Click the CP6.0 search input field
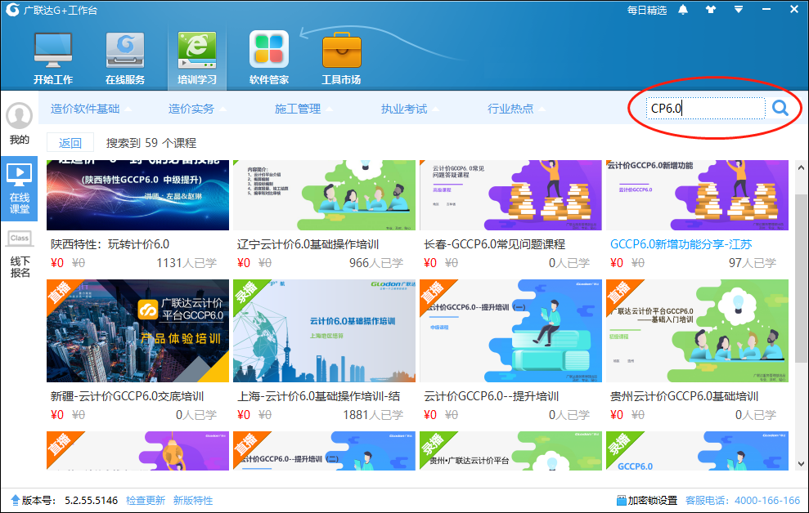809x513 pixels. 705,108
